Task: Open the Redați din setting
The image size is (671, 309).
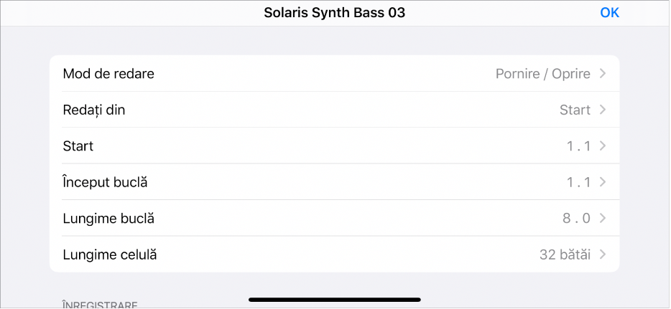Action: point(334,110)
